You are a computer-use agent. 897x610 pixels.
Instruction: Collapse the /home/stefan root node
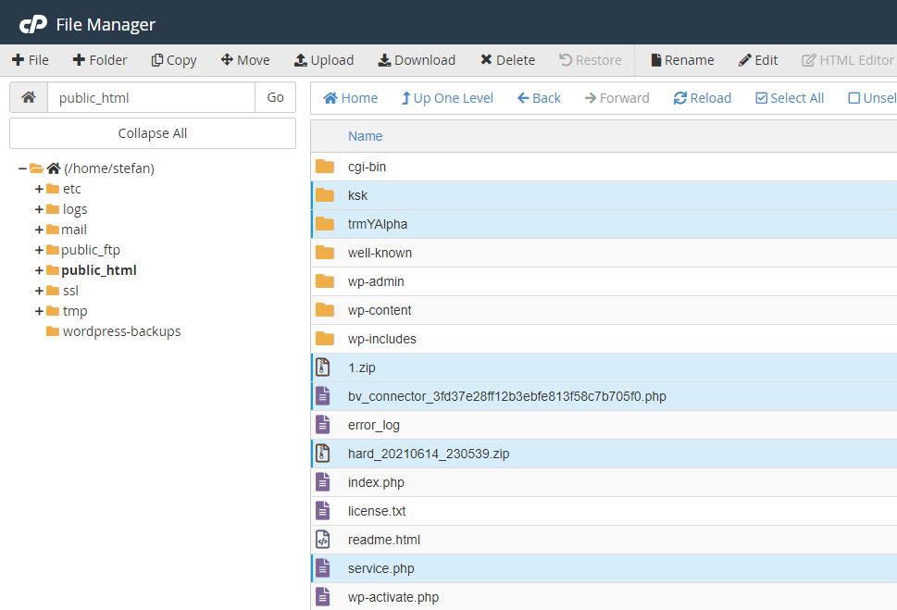(22, 168)
